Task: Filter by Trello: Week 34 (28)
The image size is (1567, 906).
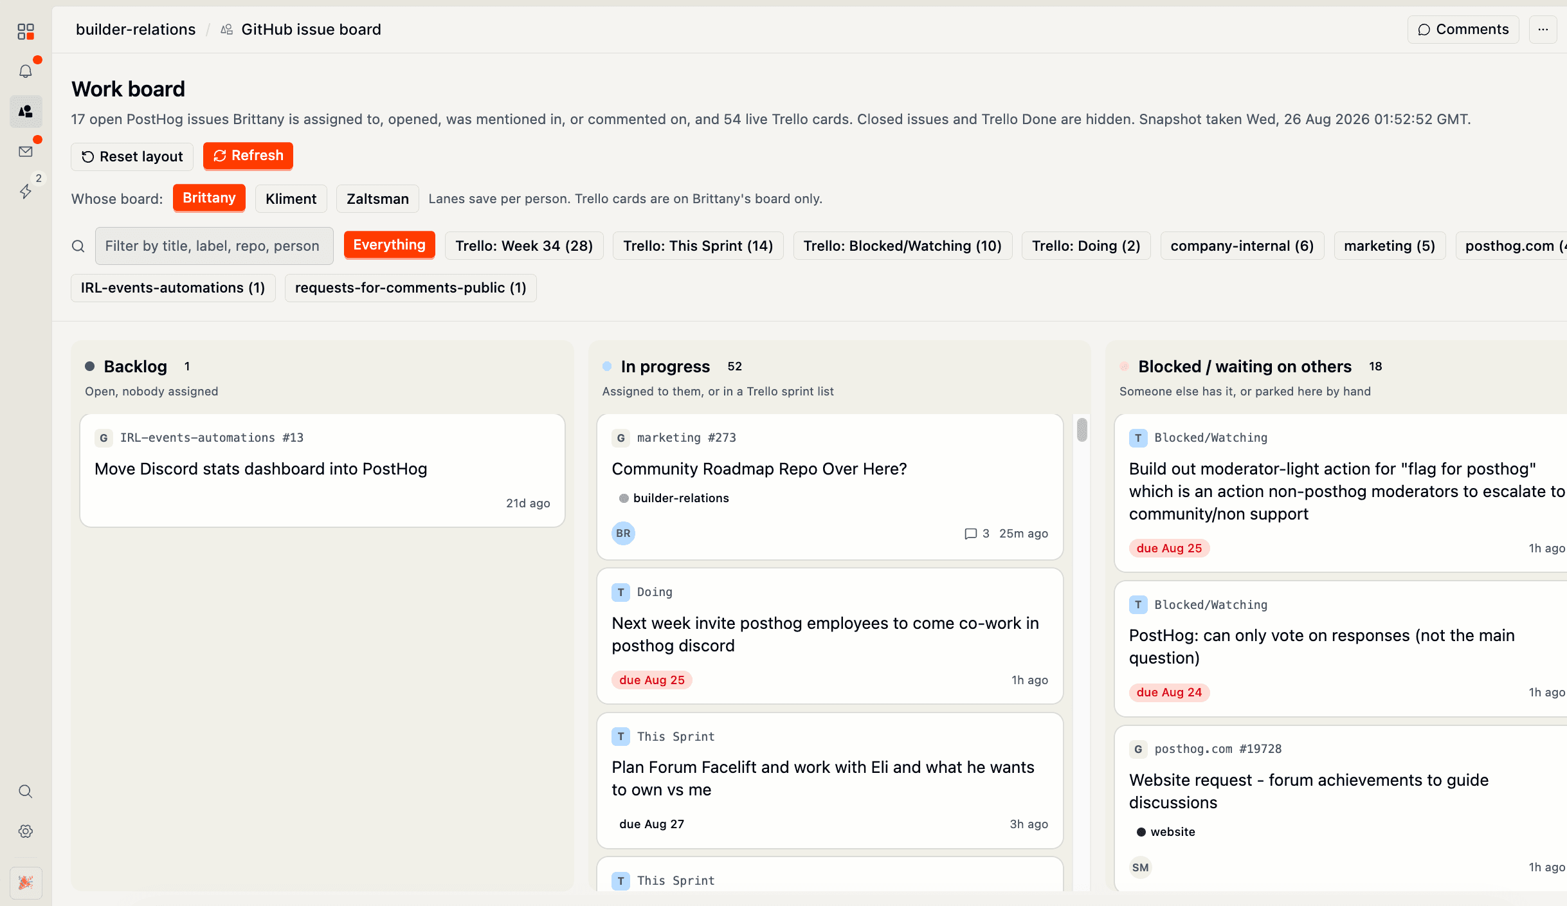Action: point(524,246)
